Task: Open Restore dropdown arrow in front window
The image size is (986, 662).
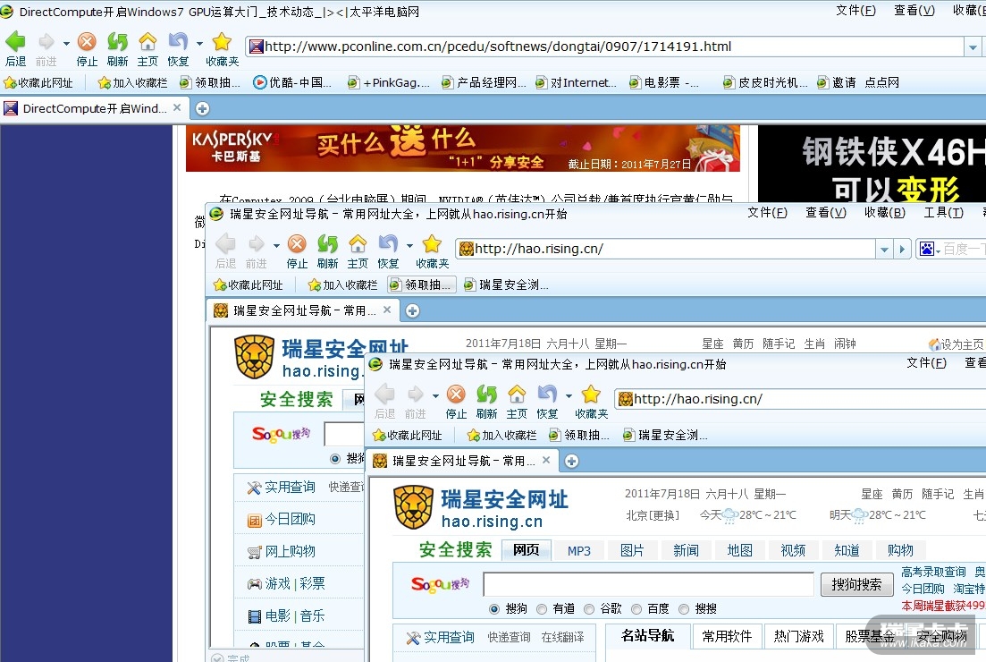Action: [x=569, y=395]
